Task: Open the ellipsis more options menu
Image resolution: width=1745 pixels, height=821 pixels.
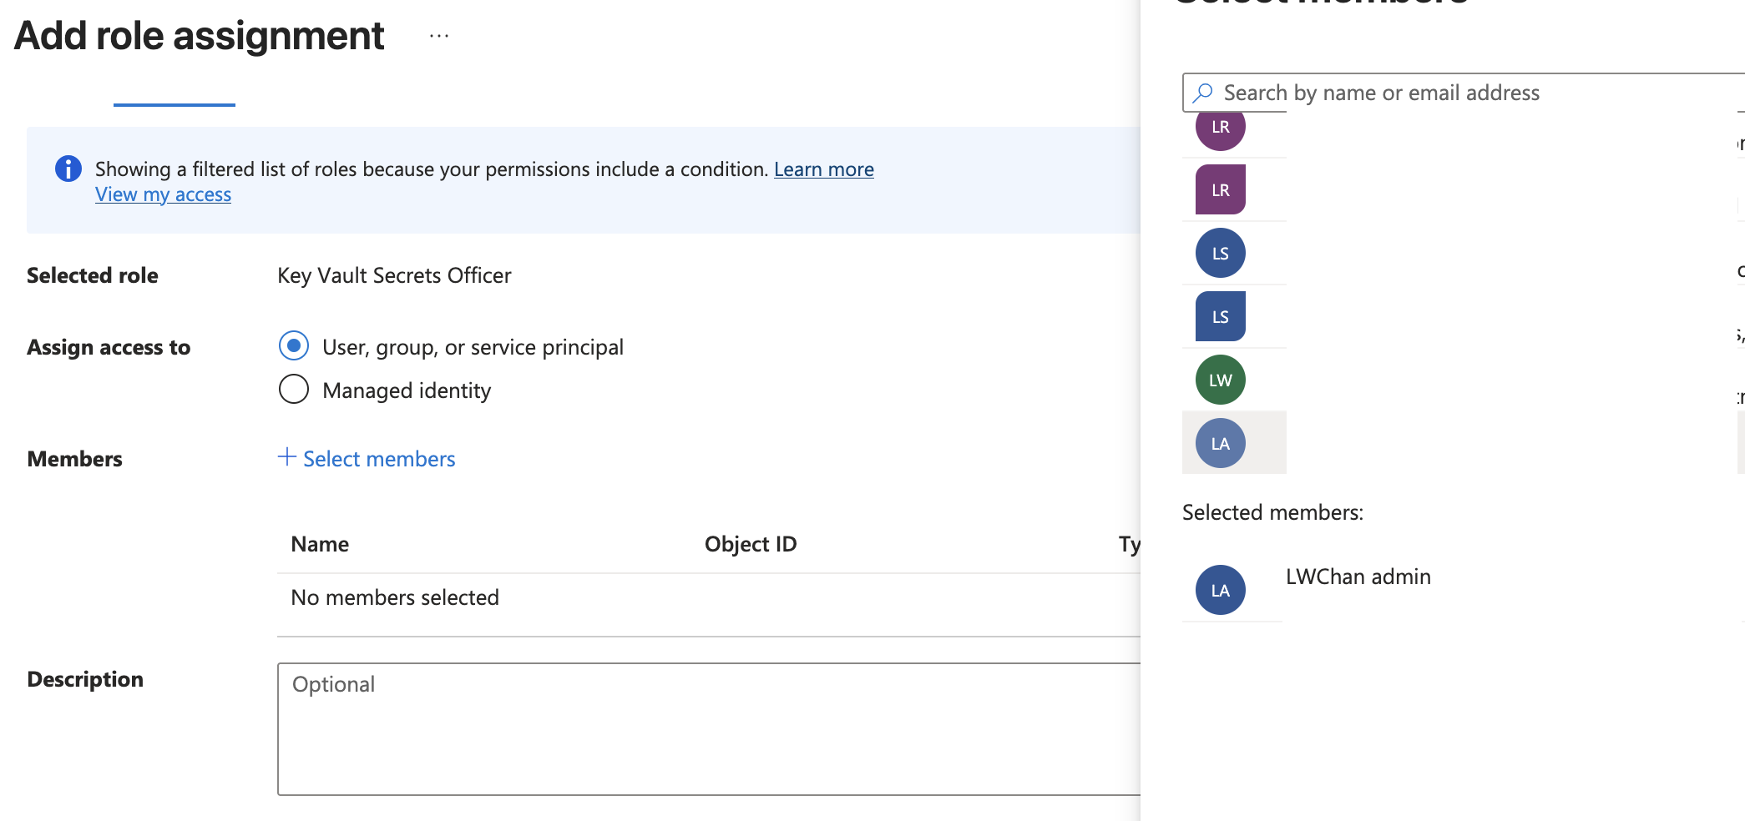Action: [439, 36]
